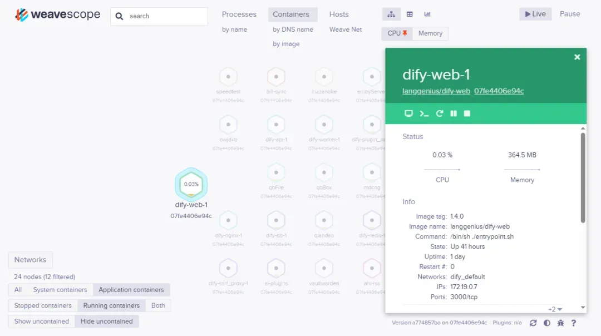Click the Weave Scope logo
601x336 pixels.
pos(57,14)
